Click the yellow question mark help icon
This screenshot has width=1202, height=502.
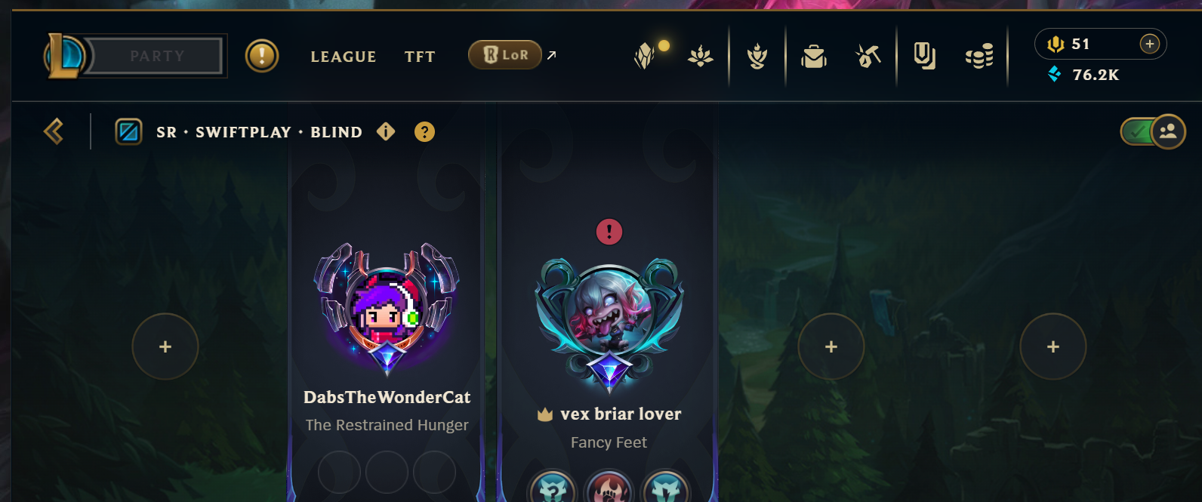(424, 132)
